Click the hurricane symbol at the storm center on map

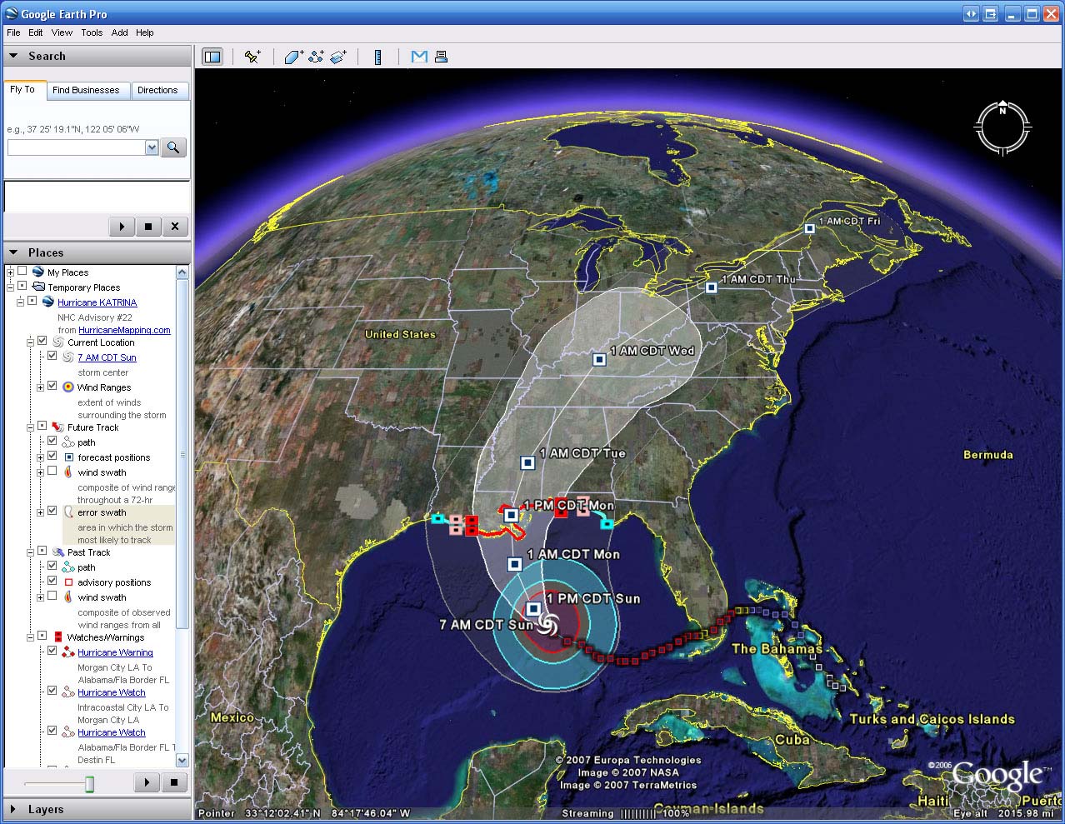pyautogui.click(x=547, y=624)
